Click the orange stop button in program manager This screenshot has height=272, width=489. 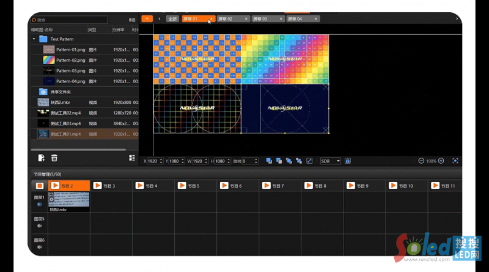click(x=39, y=185)
